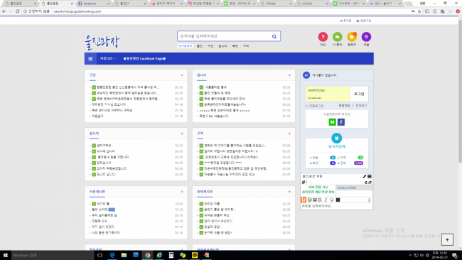Toggle bold in chat toolbar

tap(320, 200)
